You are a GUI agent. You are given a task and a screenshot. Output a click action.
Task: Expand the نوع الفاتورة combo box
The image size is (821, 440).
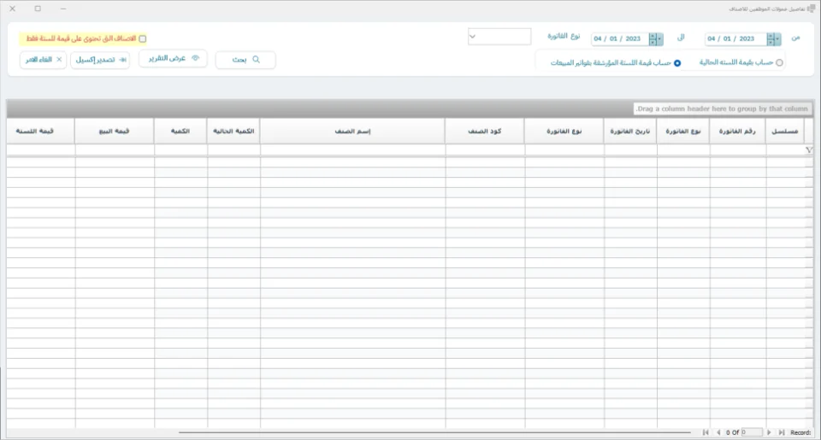point(472,37)
